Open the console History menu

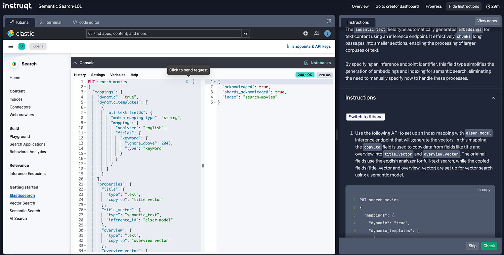point(80,75)
